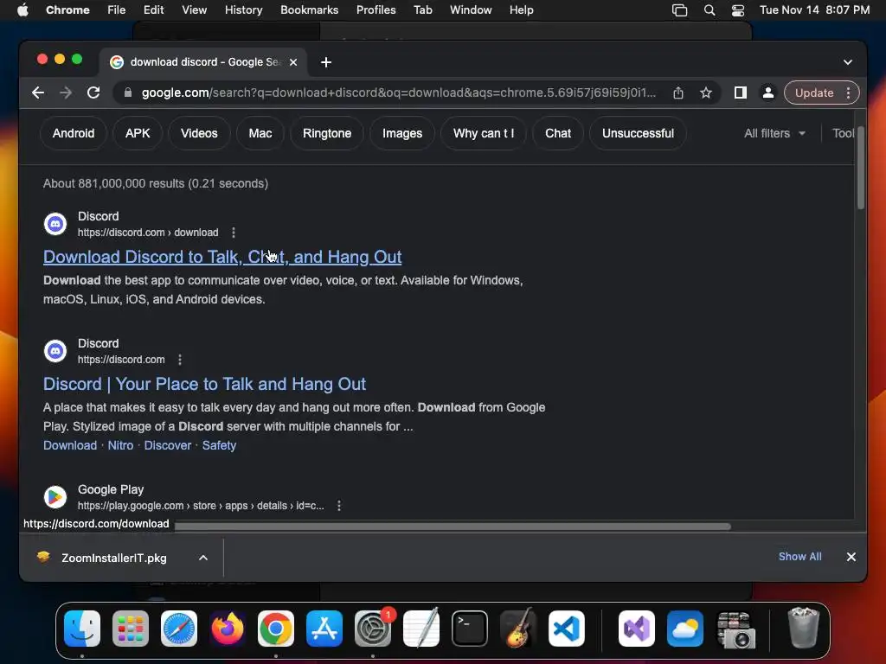Open the View menu

(195, 10)
